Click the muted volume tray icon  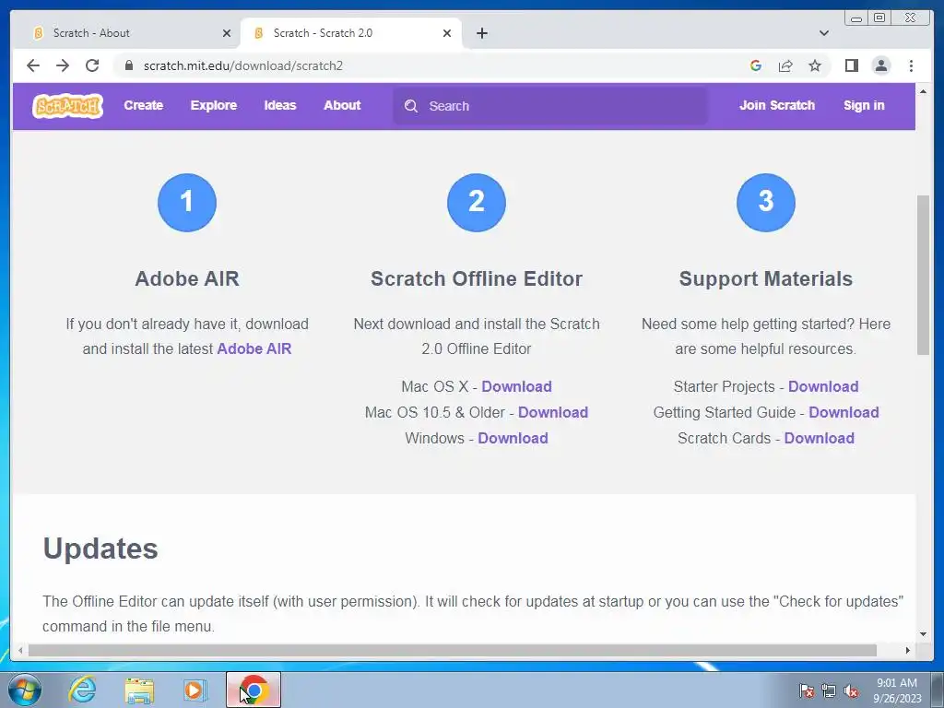coord(851,690)
